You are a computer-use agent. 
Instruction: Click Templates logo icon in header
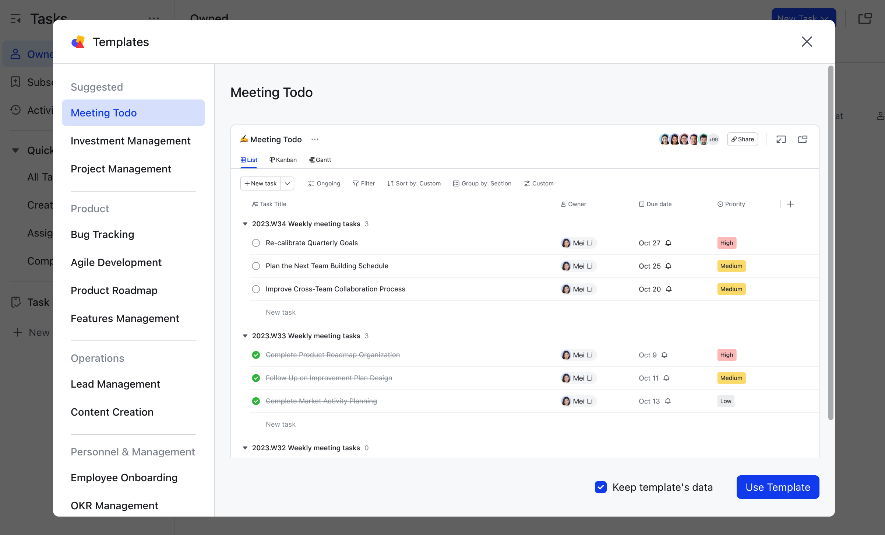click(78, 42)
